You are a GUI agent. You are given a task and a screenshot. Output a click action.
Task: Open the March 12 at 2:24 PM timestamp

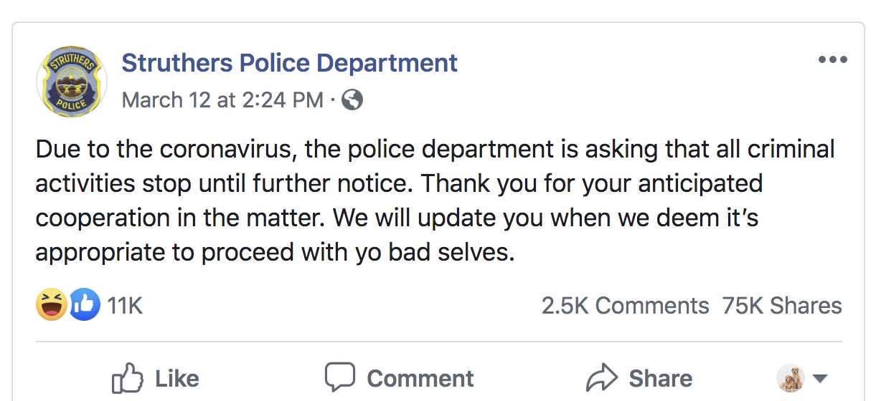tap(222, 100)
